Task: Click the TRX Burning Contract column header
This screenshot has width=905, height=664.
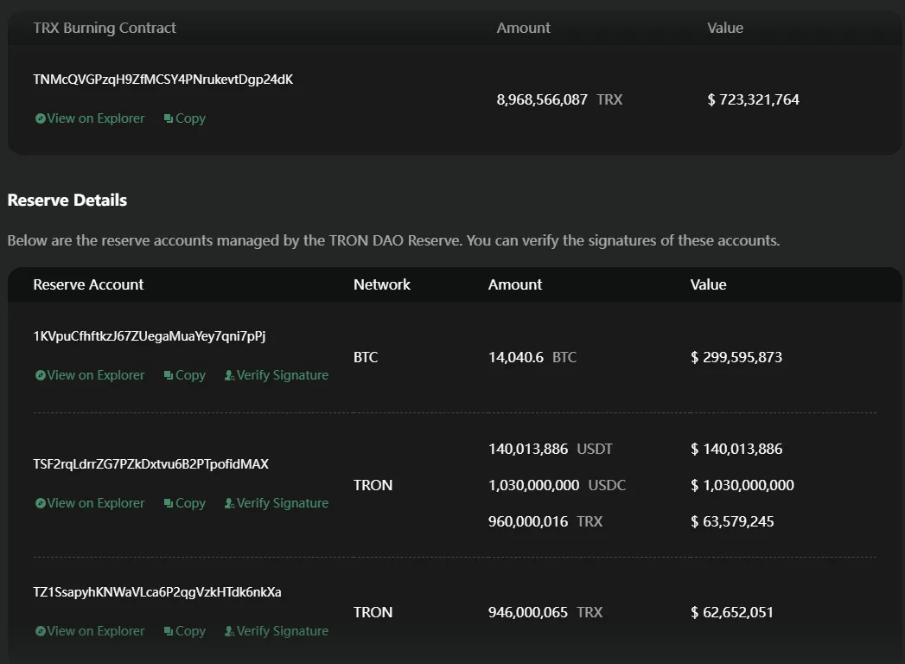Action: tap(105, 28)
